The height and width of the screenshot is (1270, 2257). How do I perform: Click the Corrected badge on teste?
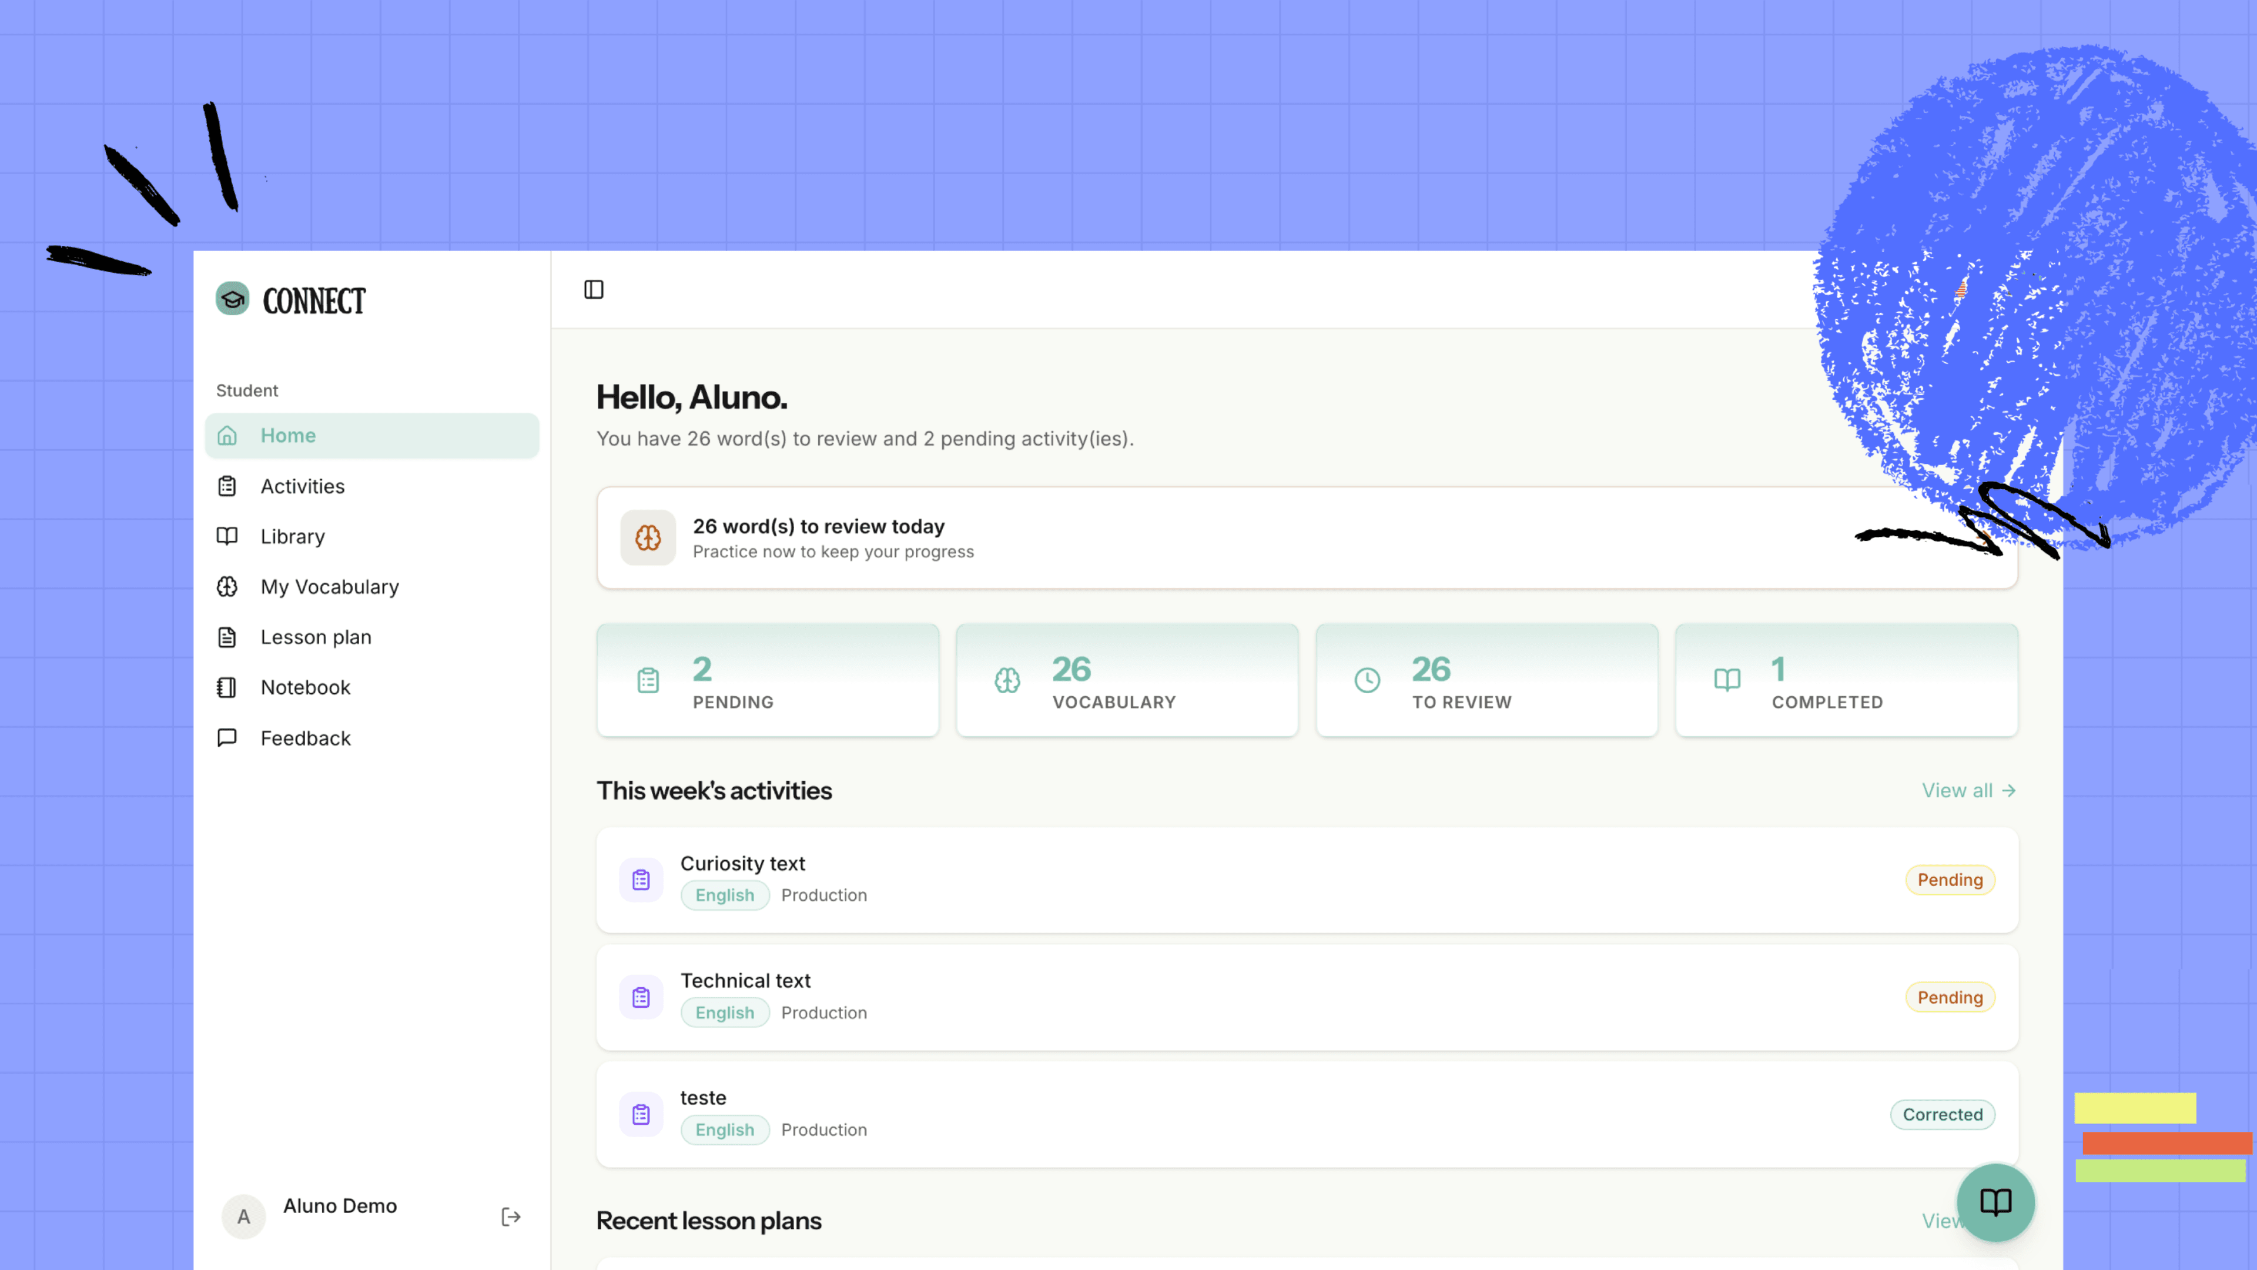click(1941, 1114)
